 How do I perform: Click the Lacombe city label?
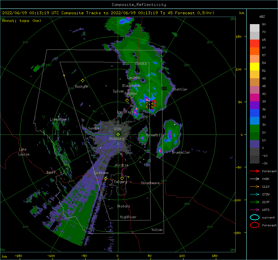[133, 78]
